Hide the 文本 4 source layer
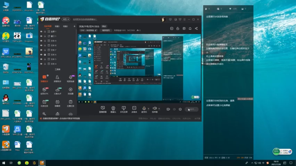The width and height of the screenshot is (296, 166). [x=41, y=64]
